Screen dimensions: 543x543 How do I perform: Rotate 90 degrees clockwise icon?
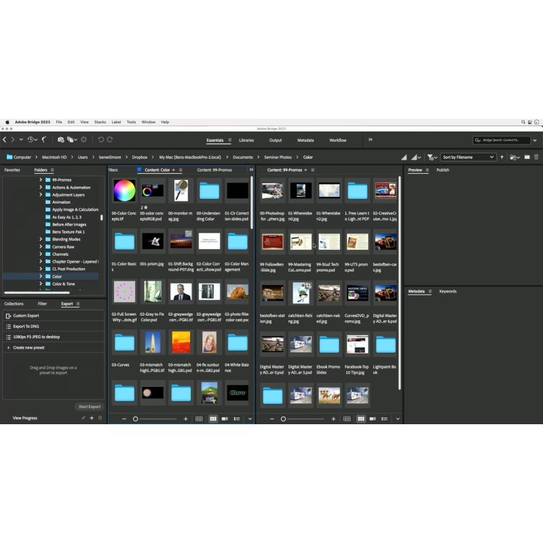click(110, 140)
